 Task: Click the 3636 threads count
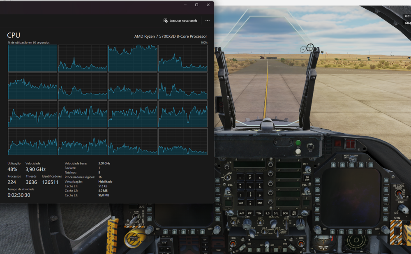click(x=31, y=182)
